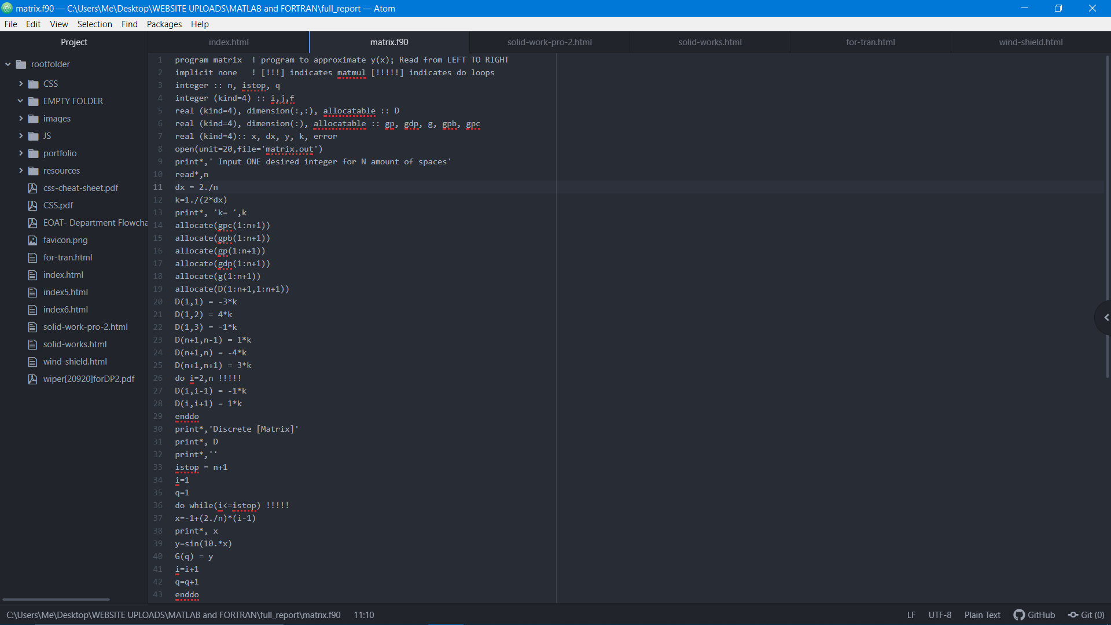Viewport: 1111px width, 625px height.
Task: Click the CSS.pdf file icon
Action: pyautogui.click(x=33, y=205)
